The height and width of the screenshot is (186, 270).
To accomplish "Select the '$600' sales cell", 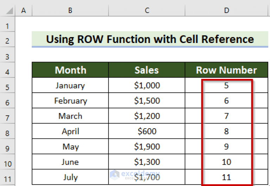I will (x=147, y=131).
